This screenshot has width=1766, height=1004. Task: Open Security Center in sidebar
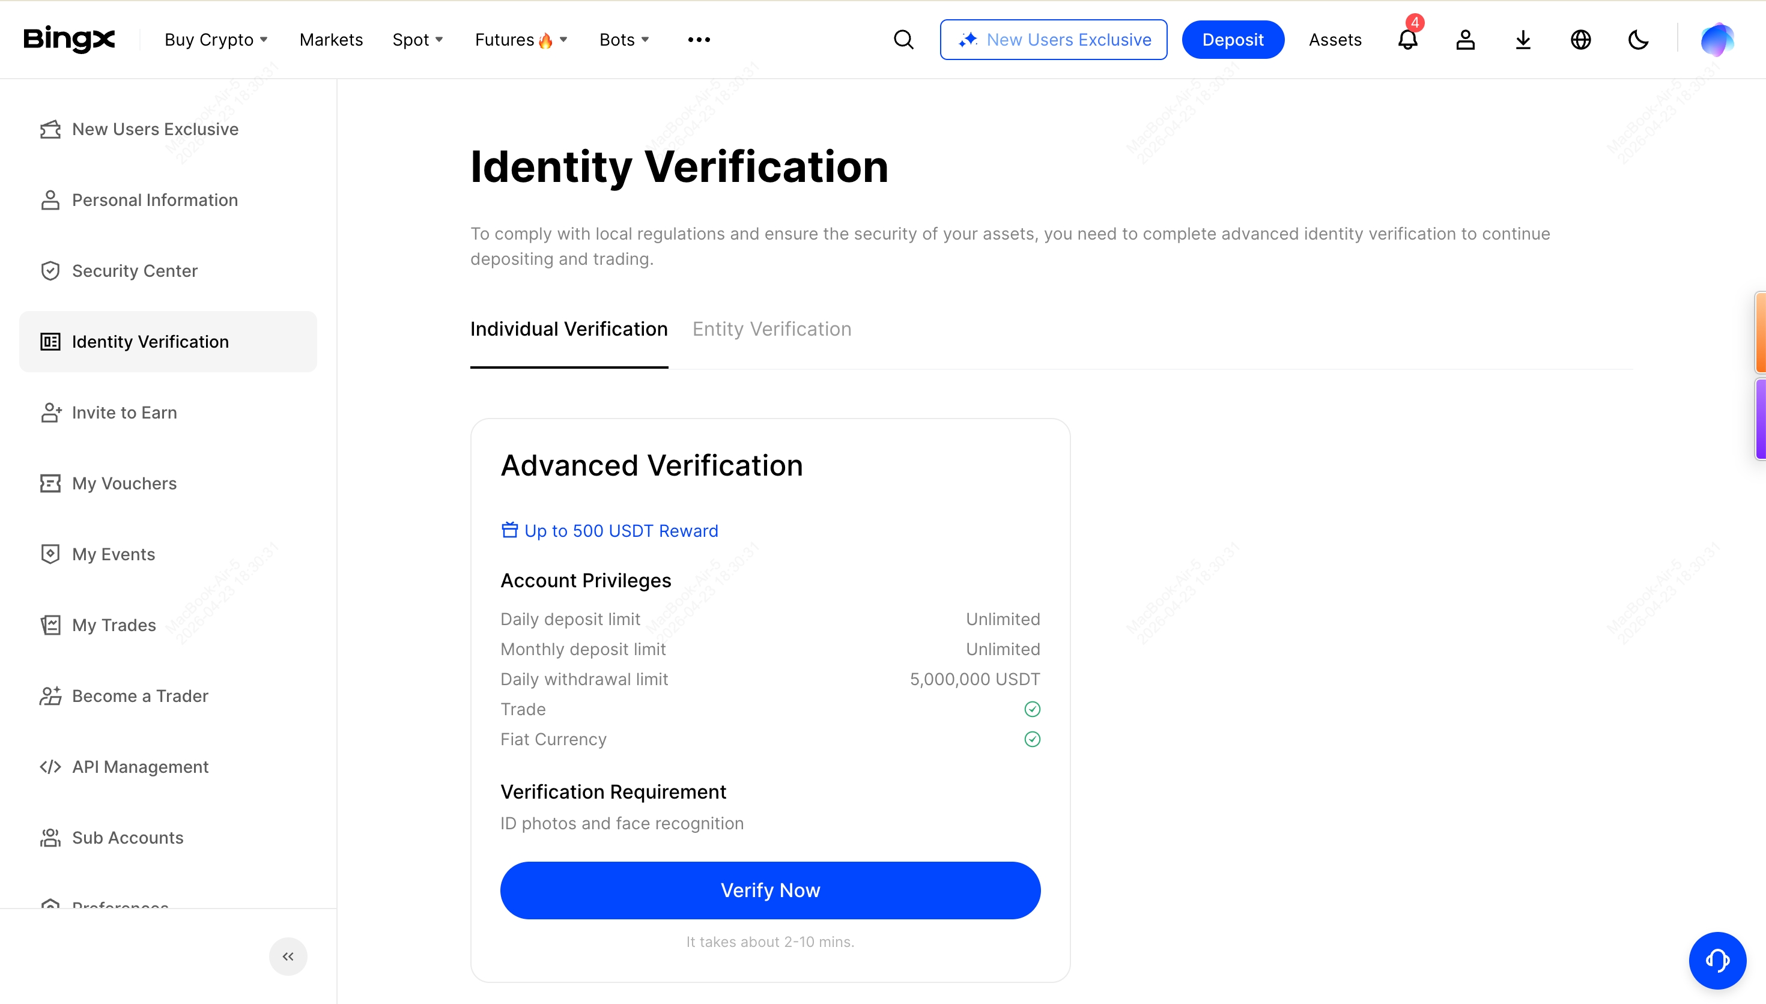coord(135,271)
